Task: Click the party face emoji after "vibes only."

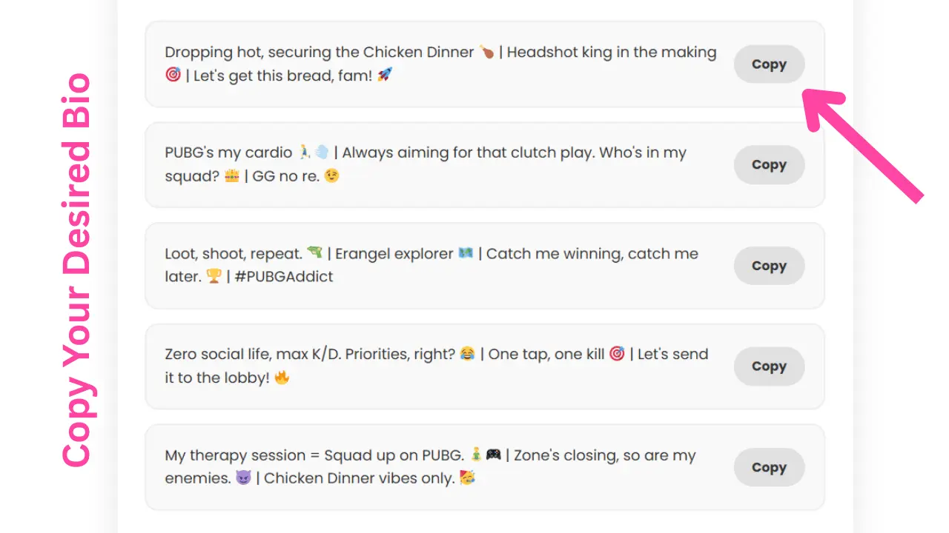Action: (467, 477)
